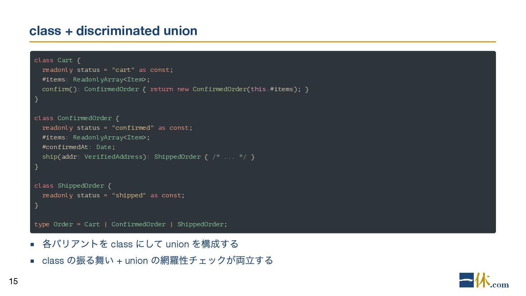Click the Ikyu .com logo
This screenshot has width=526, height=296.
[484, 280]
